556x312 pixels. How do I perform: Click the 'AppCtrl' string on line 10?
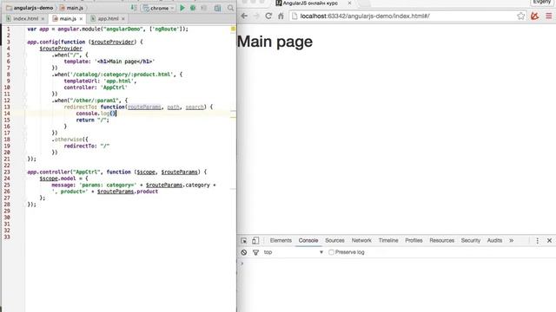pos(114,88)
